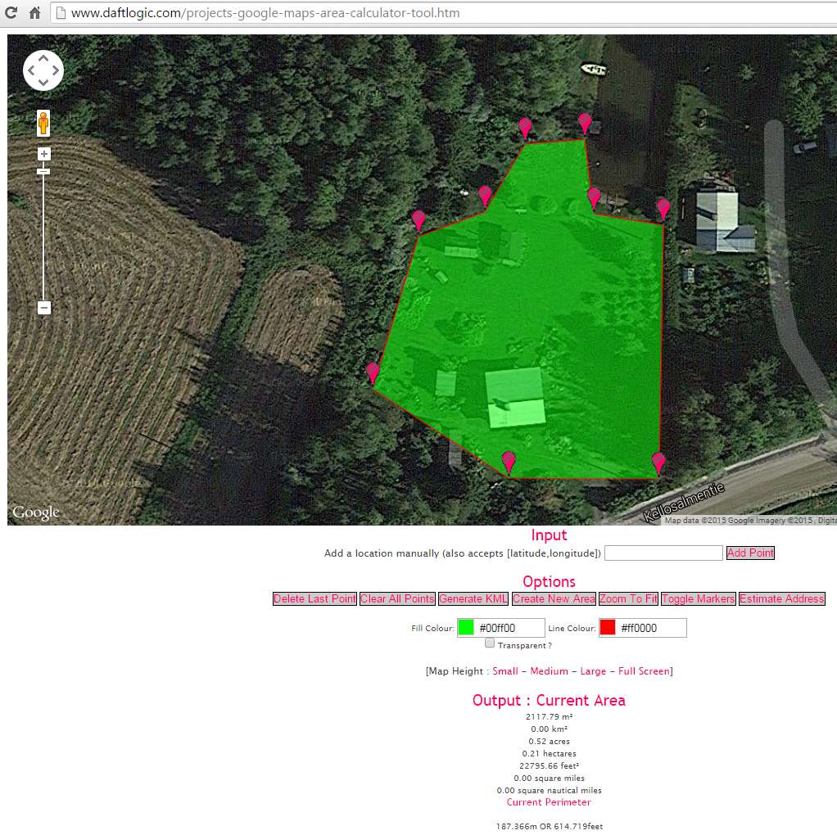Click Zoom To Fit
This screenshot has width=837, height=835.
628,598
